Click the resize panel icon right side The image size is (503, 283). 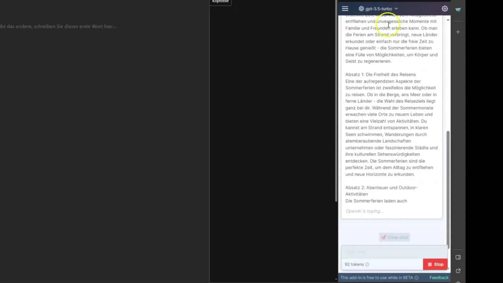point(458,257)
